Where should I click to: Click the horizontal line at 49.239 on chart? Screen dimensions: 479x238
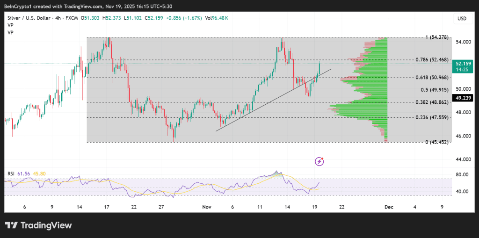point(47,98)
